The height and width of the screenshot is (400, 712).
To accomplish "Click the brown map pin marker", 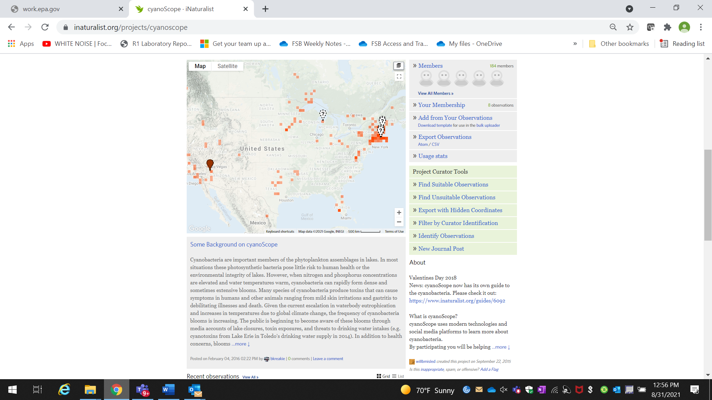I will tap(210, 164).
